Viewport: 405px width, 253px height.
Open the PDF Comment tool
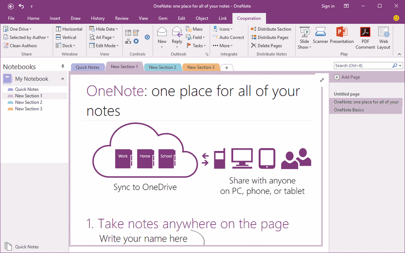pos(365,38)
